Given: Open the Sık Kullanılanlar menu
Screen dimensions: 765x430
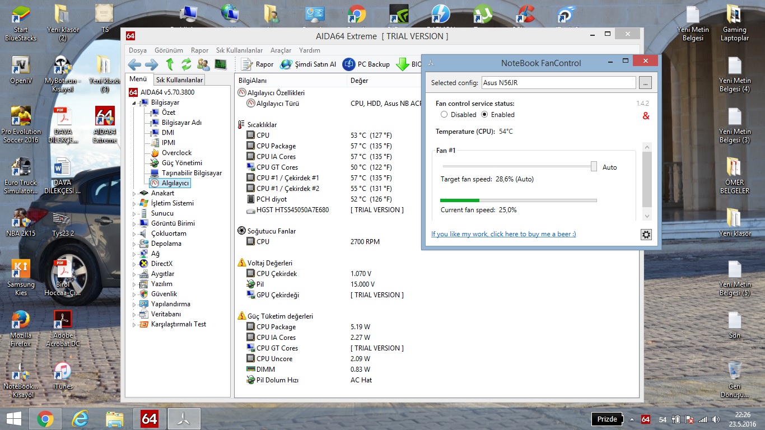Looking at the screenshot, I should [x=239, y=50].
